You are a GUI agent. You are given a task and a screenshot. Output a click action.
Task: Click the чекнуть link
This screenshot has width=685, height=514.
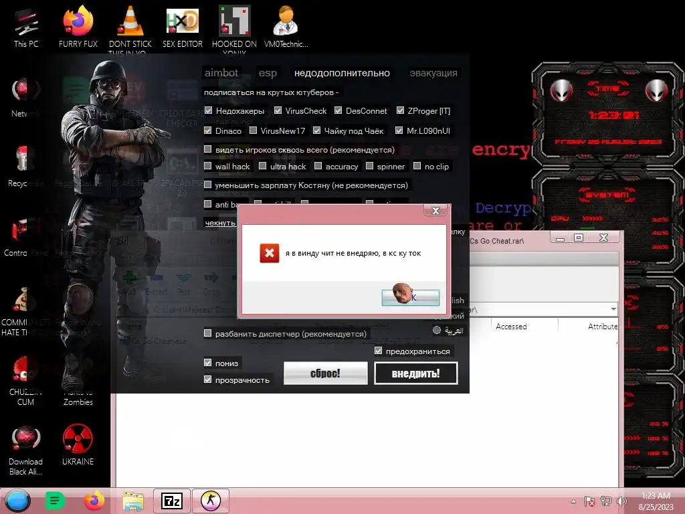coord(220,223)
